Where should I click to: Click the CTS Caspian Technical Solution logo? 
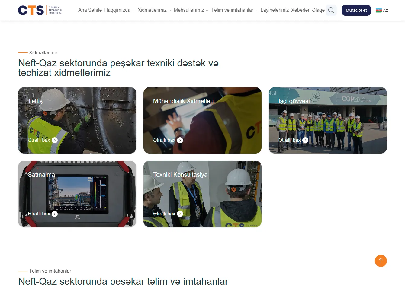click(x=40, y=10)
